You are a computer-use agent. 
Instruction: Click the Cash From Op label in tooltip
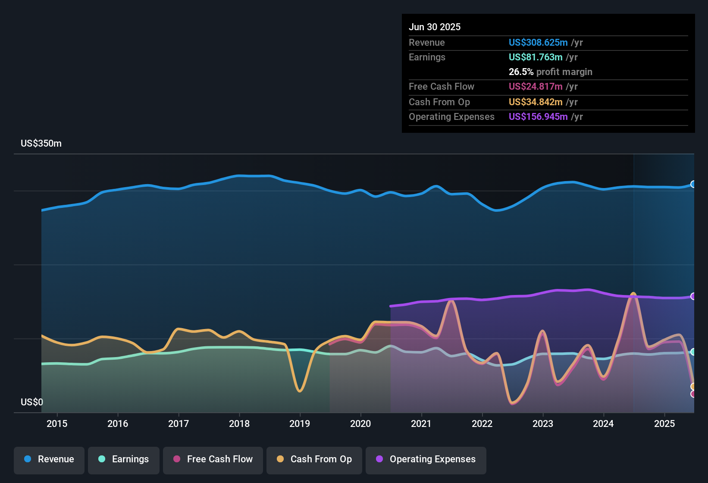point(439,102)
